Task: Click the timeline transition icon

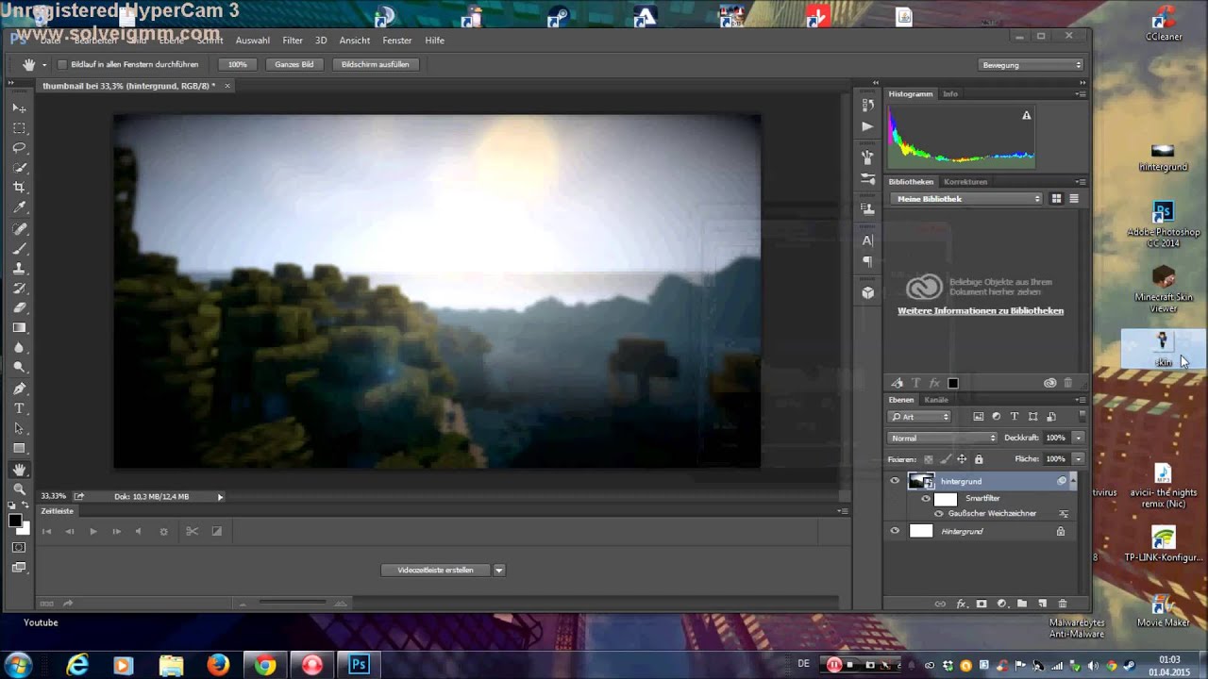Action: (x=216, y=531)
